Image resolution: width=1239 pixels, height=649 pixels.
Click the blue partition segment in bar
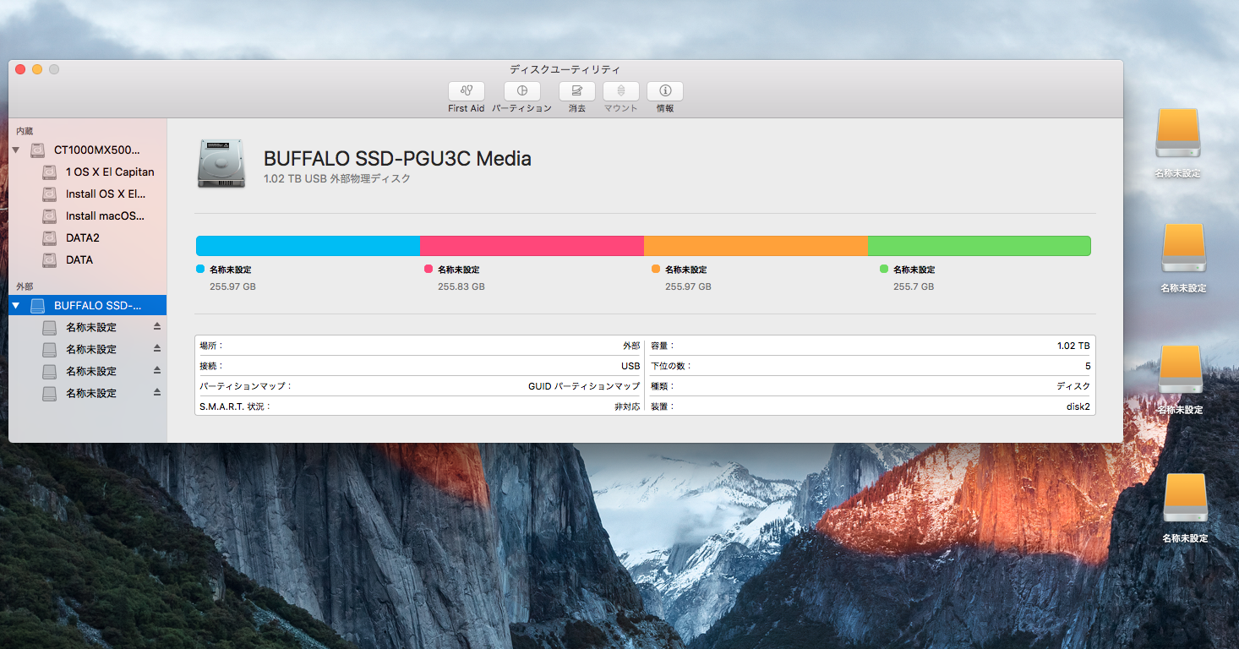coord(308,246)
